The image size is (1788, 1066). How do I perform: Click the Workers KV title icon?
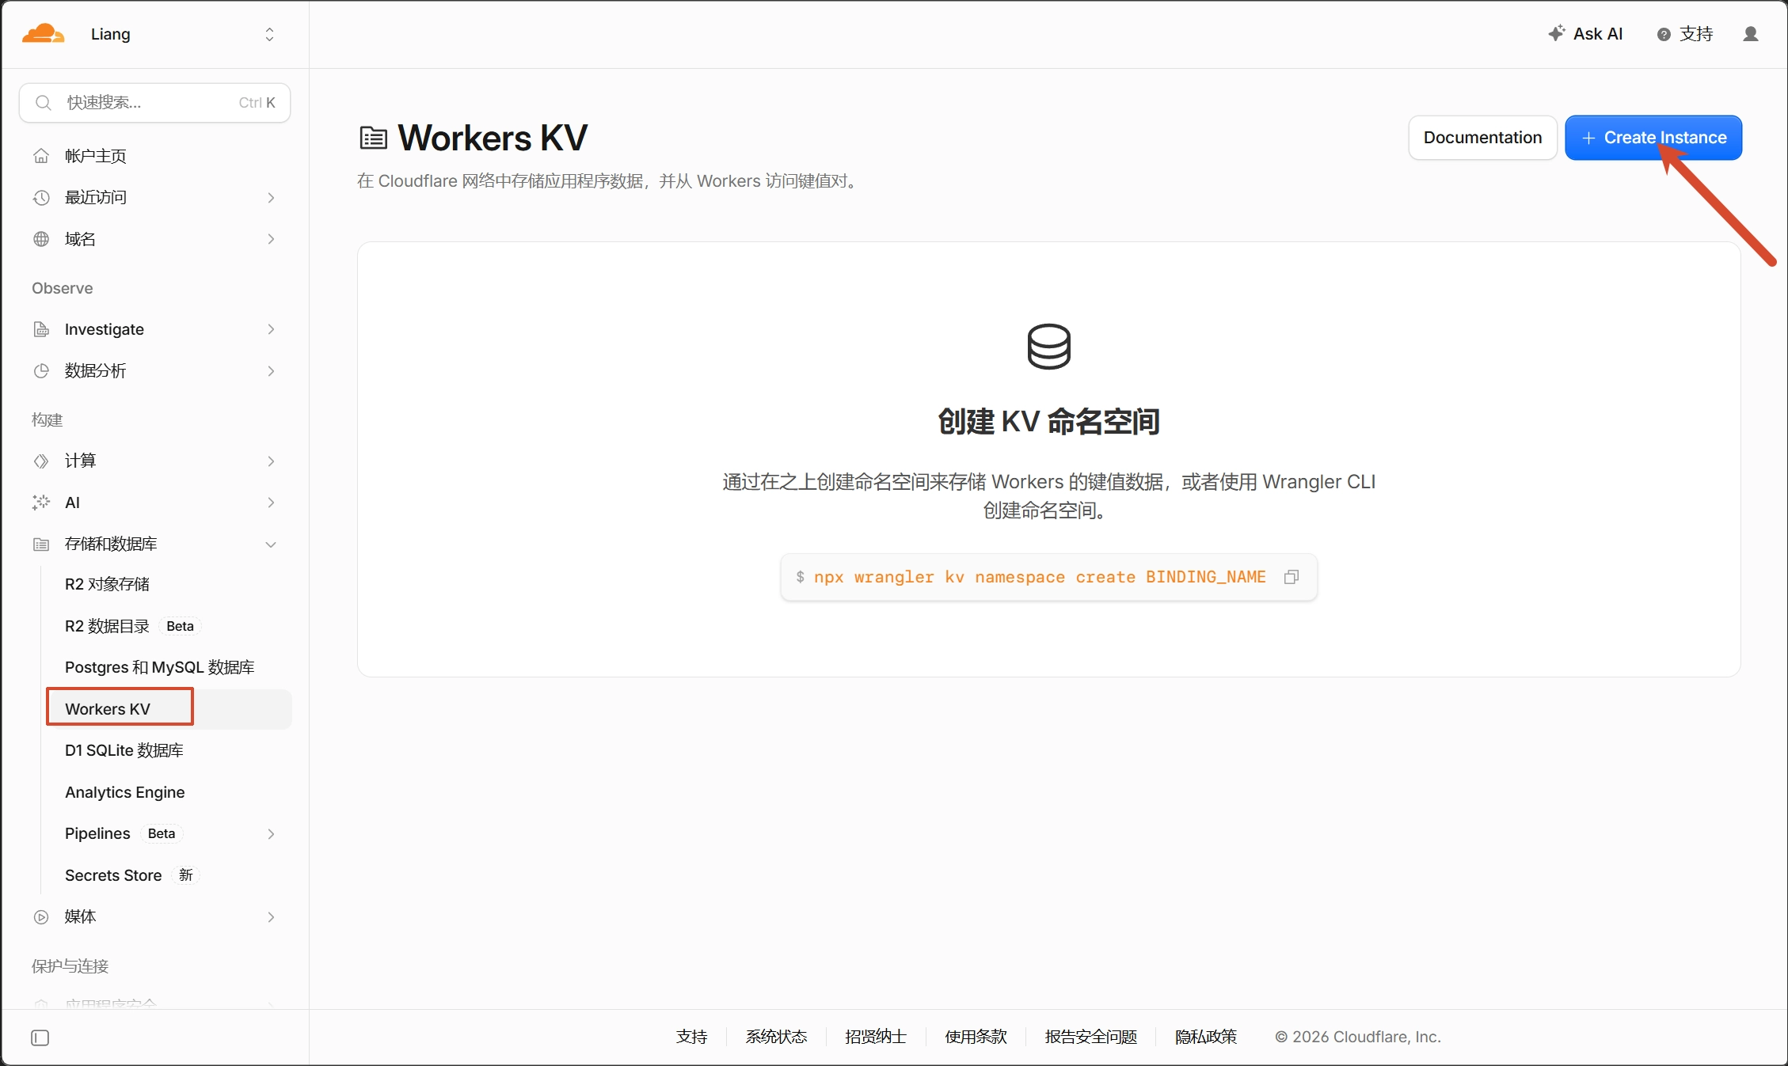tap(374, 138)
